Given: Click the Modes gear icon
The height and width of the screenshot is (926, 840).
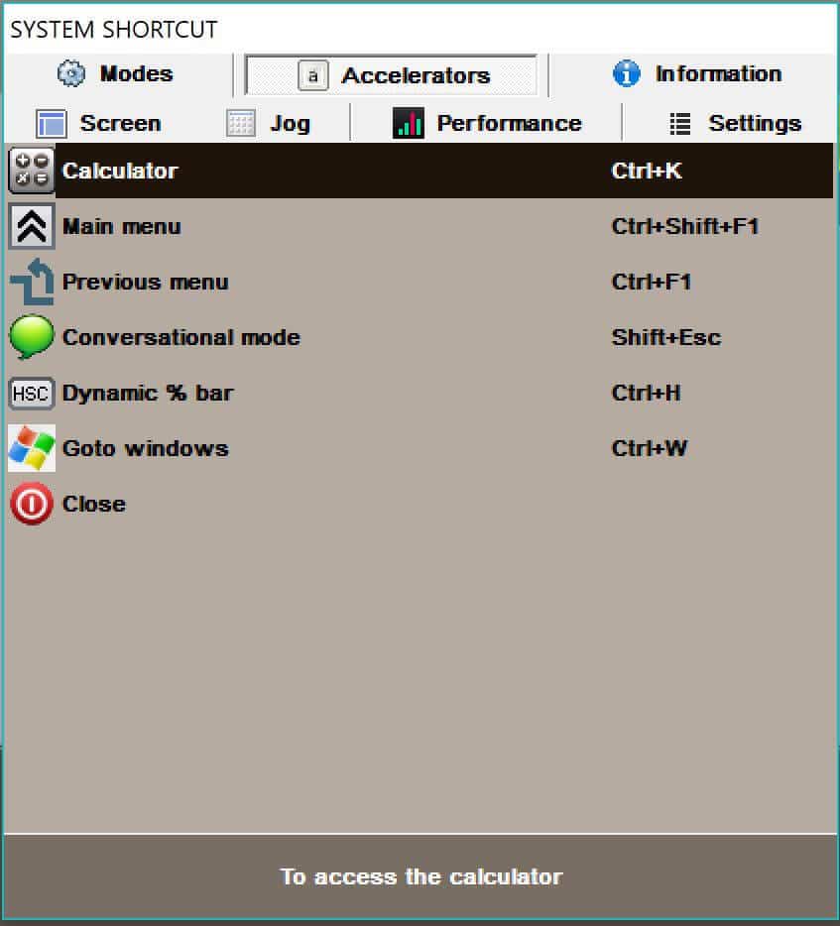Looking at the screenshot, I should point(70,73).
